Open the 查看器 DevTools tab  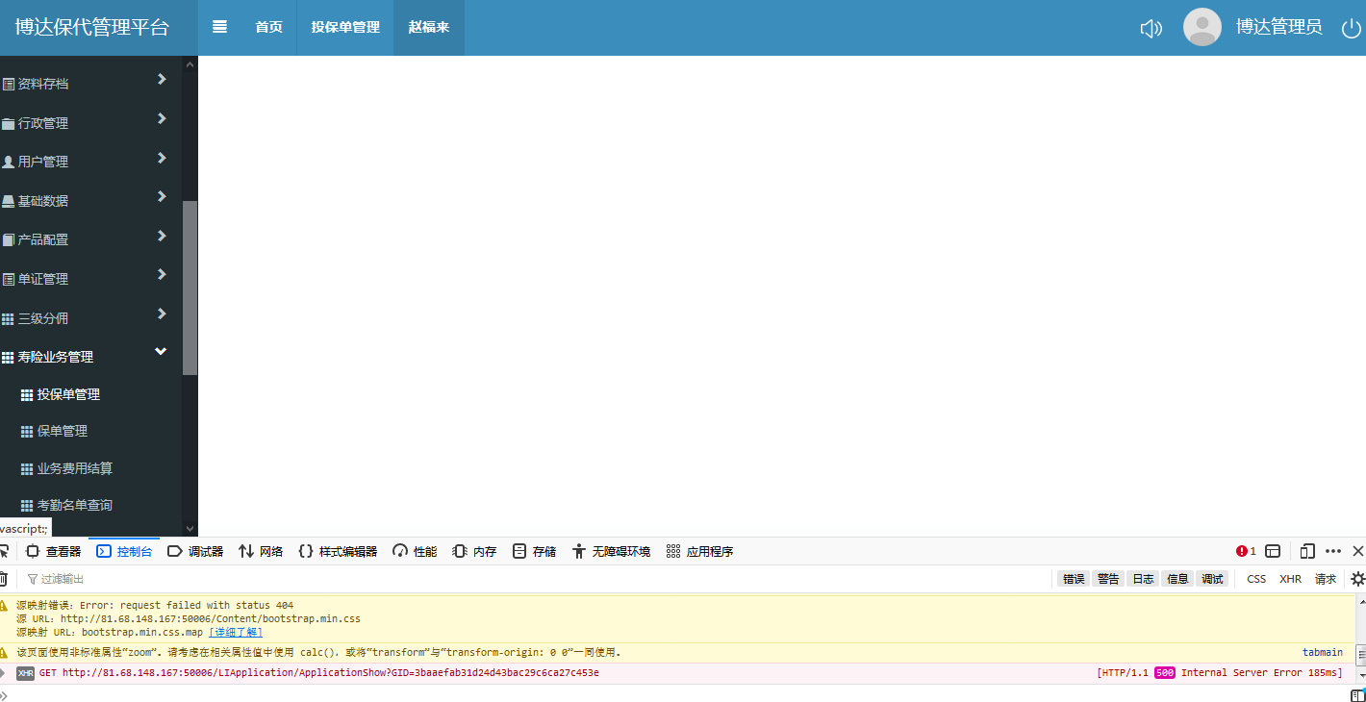pos(53,551)
